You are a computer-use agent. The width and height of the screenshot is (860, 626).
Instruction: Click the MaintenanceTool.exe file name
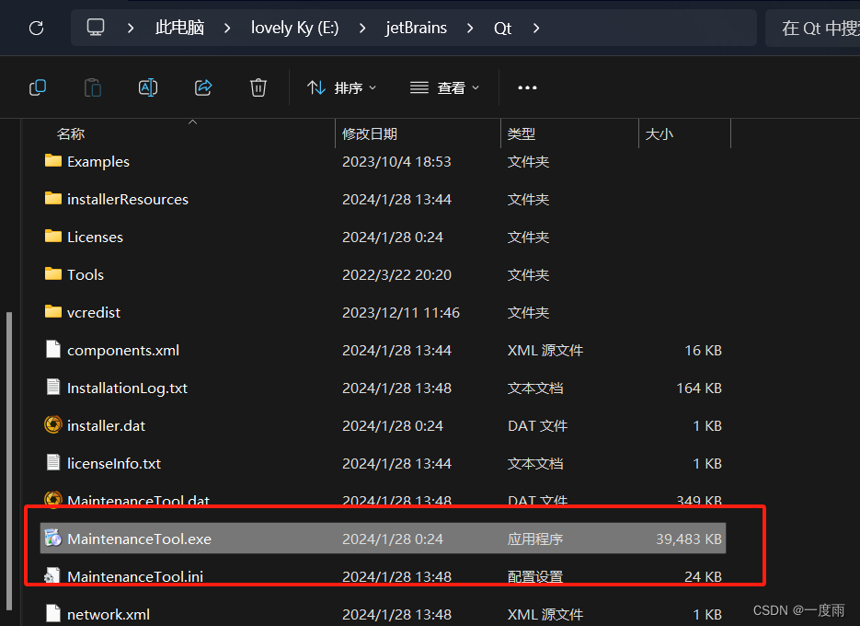pos(139,539)
